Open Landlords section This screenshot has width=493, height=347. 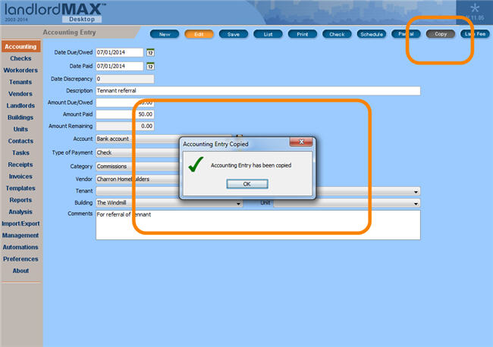pyautogui.click(x=20, y=105)
